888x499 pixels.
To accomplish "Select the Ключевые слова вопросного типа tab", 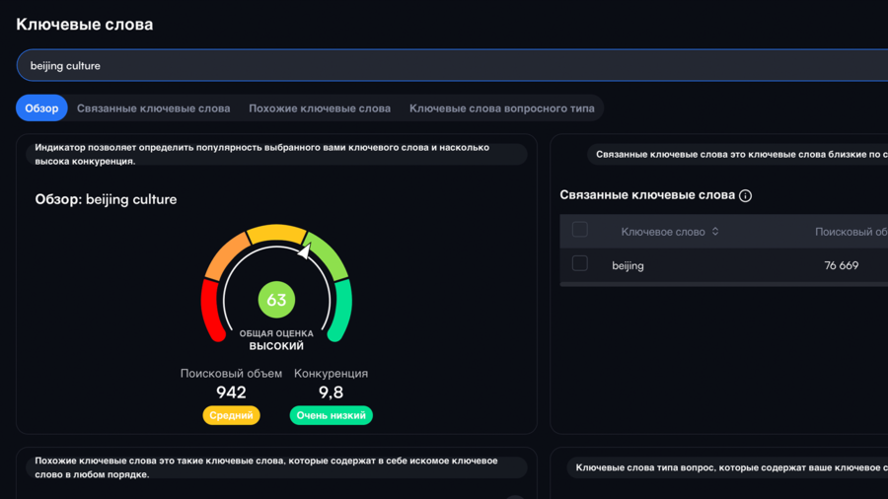I will pos(501,108).
